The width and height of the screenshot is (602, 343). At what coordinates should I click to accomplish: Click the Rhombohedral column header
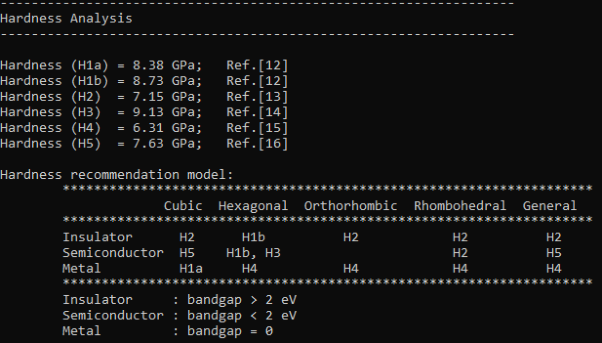(x=460, y=206)
